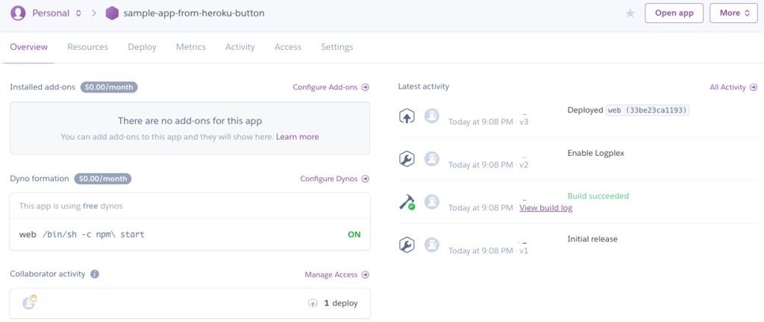
Task: Click the Personal account avatar icon
Action: point(18,13)
